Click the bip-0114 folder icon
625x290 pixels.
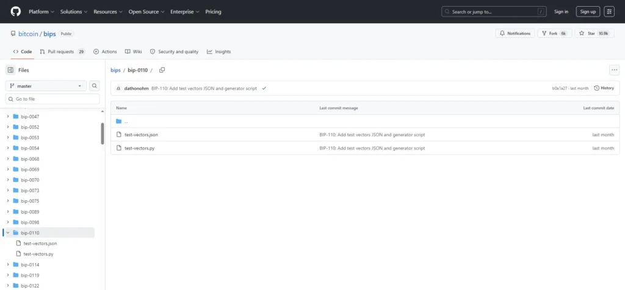(16, 264)
